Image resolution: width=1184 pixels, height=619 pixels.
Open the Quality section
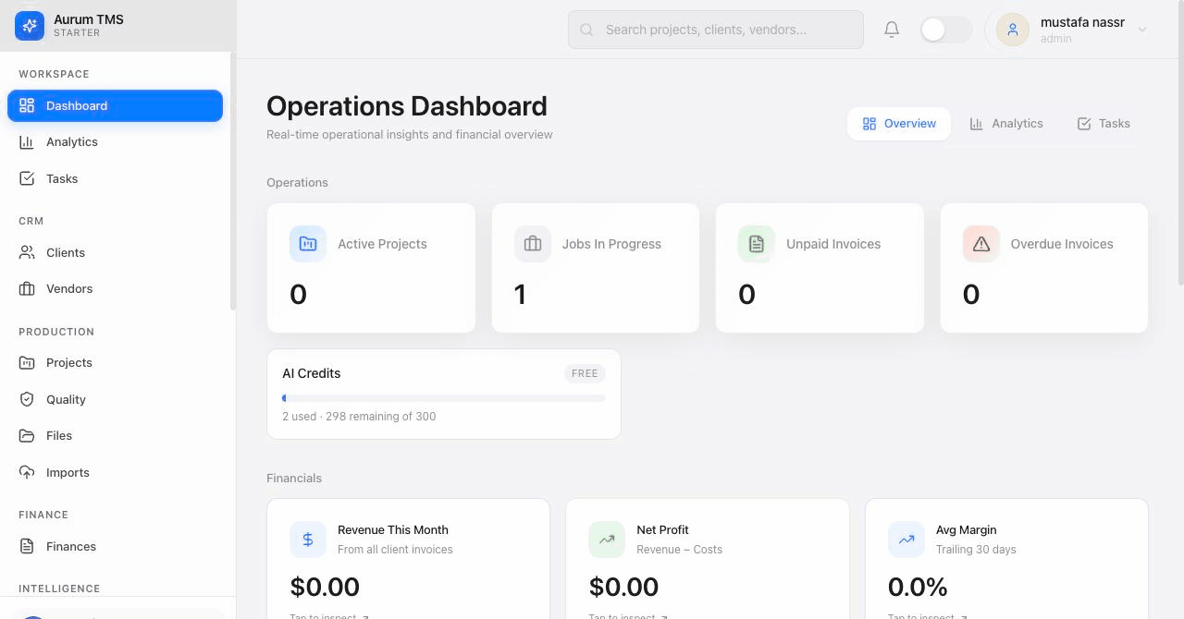(115, 399)
